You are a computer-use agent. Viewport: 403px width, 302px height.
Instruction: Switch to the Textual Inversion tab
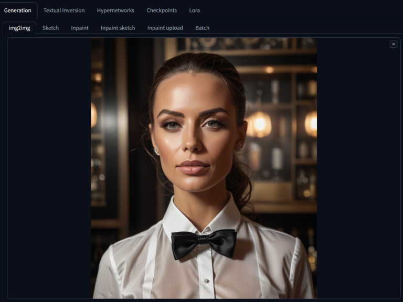64,10
